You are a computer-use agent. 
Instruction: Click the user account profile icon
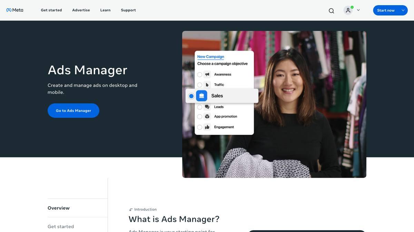coord(348,10)
